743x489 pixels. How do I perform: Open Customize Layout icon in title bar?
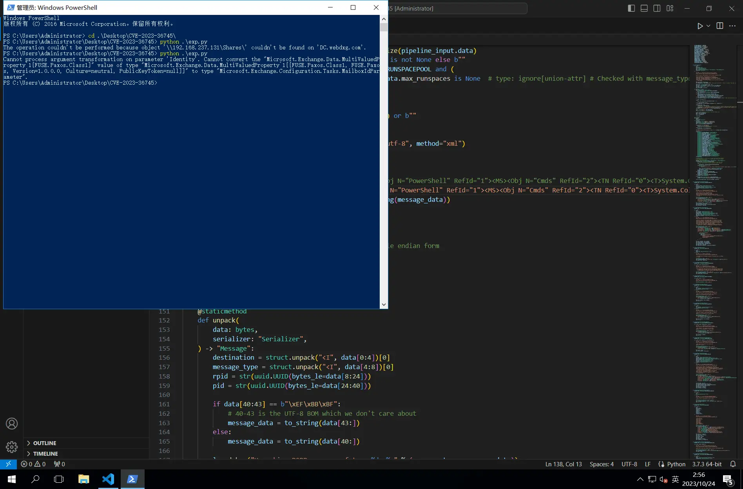coord(670,8)
